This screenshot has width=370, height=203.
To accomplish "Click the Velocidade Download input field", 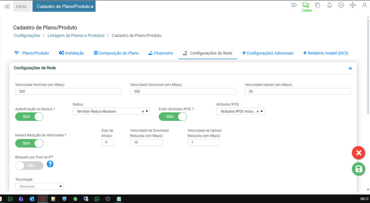I will [183, 92].
